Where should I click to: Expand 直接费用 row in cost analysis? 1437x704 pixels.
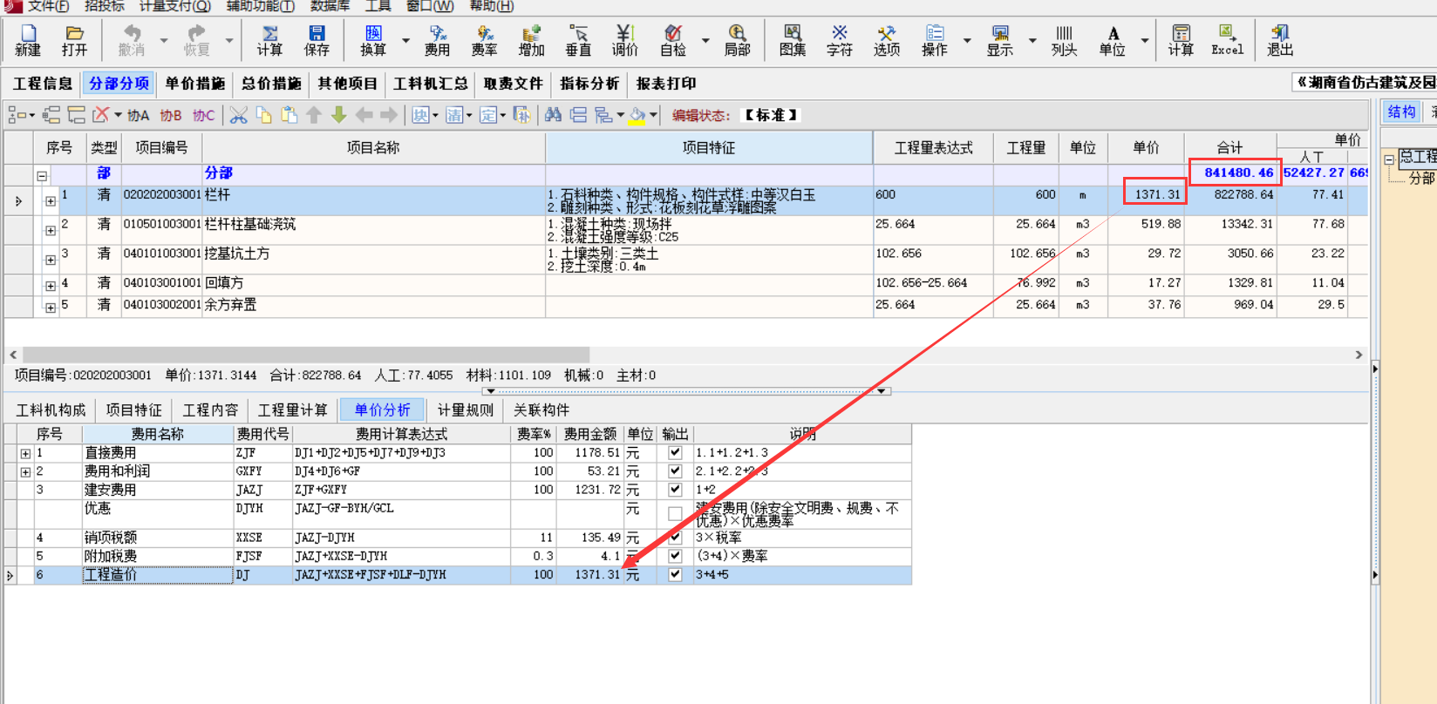(x=25, y=454)
